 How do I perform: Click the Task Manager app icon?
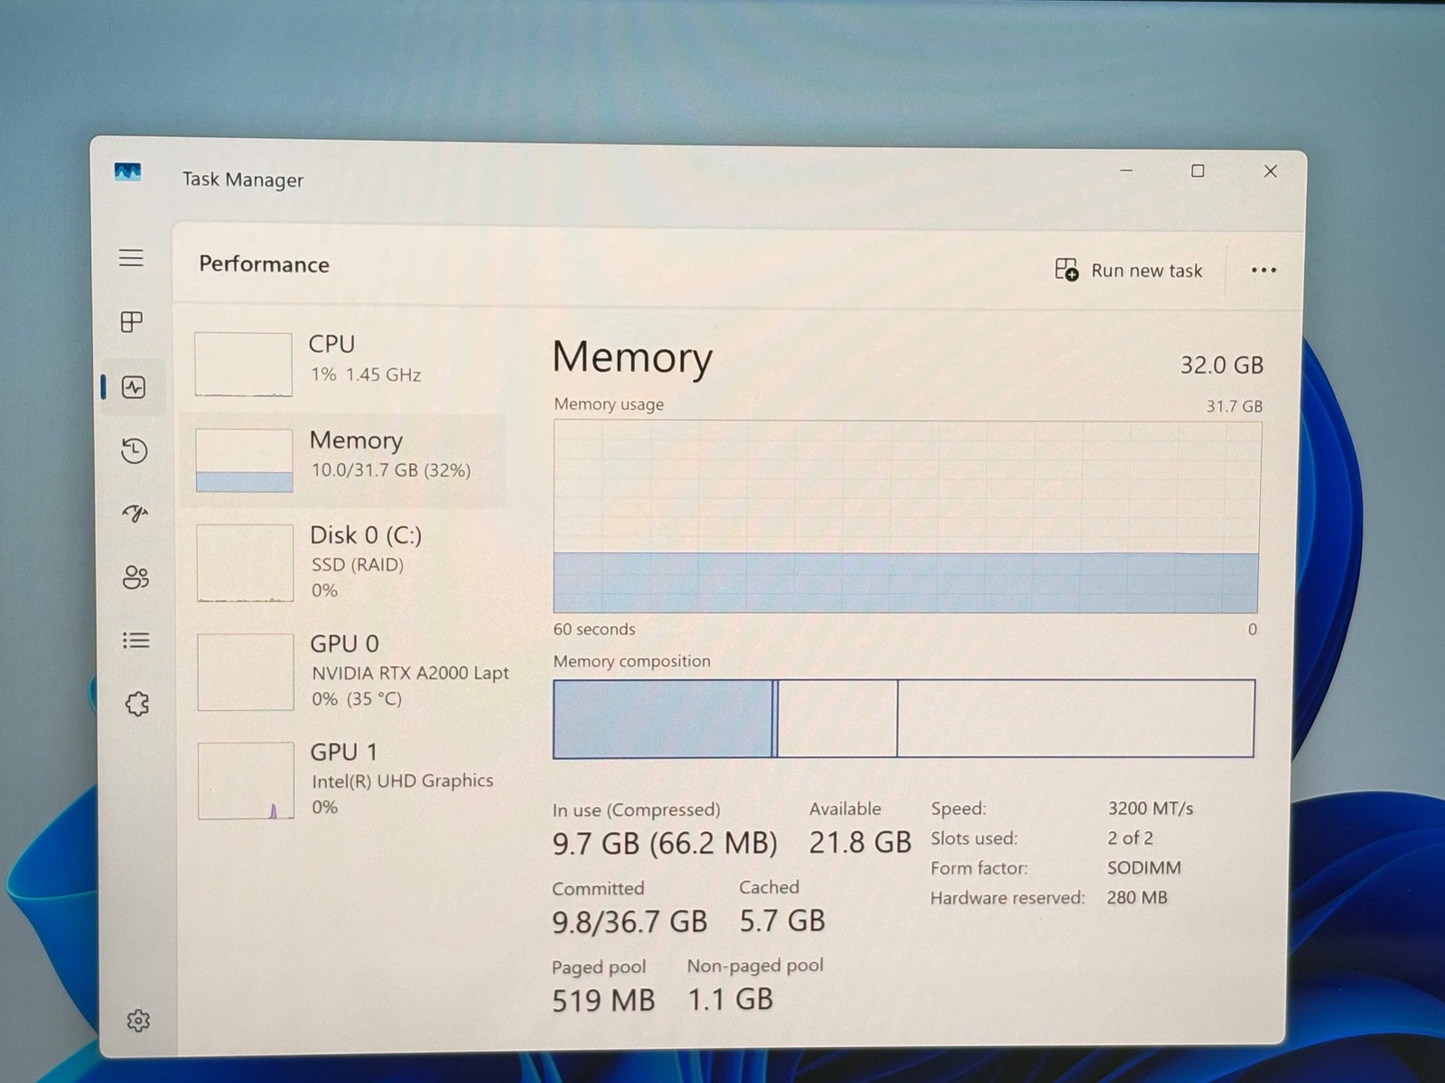point(127,171)
